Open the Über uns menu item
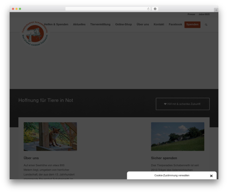 143,24
